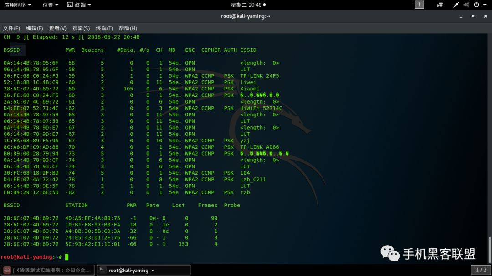Open the clock showing 星期二 20:48
Screen dimensions: 492x276
(248, 5)
